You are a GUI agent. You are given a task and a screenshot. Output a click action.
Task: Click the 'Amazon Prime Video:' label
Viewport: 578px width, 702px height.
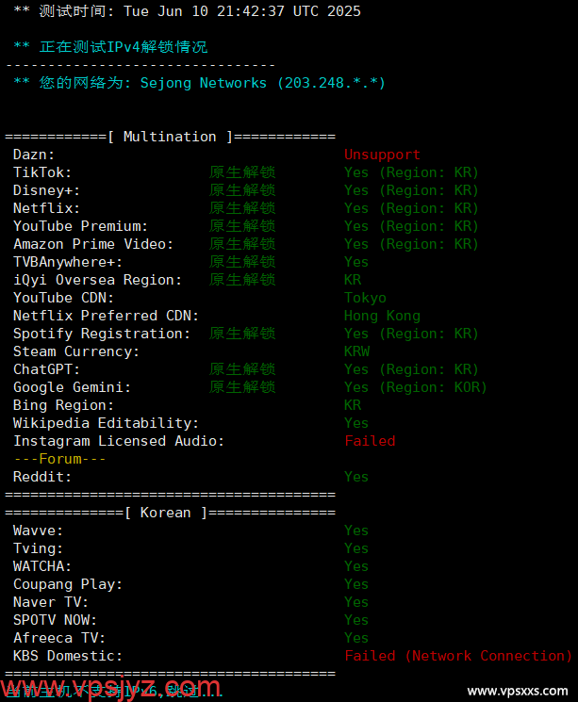click(x=93, y=244)
